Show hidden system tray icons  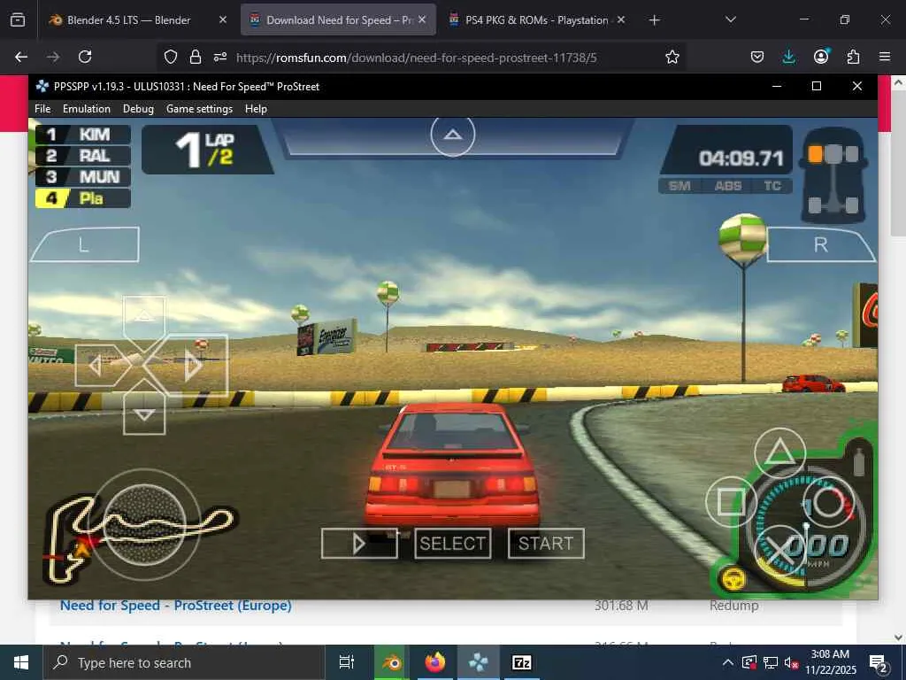coord(728,662)
